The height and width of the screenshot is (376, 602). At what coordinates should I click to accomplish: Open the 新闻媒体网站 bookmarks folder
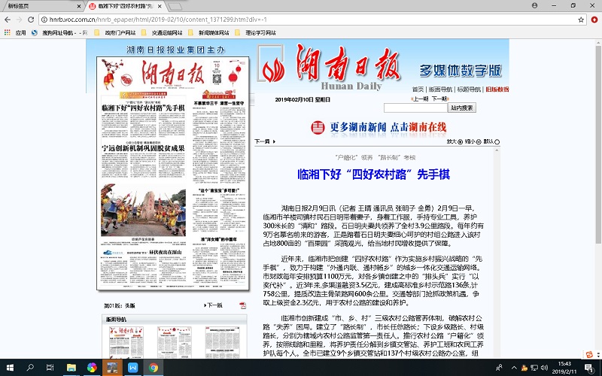point(210,32)
